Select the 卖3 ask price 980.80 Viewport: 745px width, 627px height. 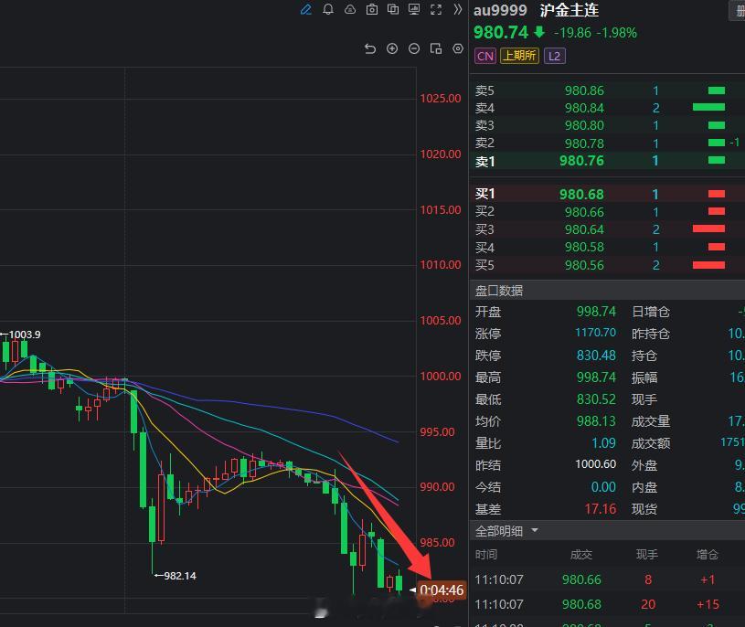coord(584,125)
